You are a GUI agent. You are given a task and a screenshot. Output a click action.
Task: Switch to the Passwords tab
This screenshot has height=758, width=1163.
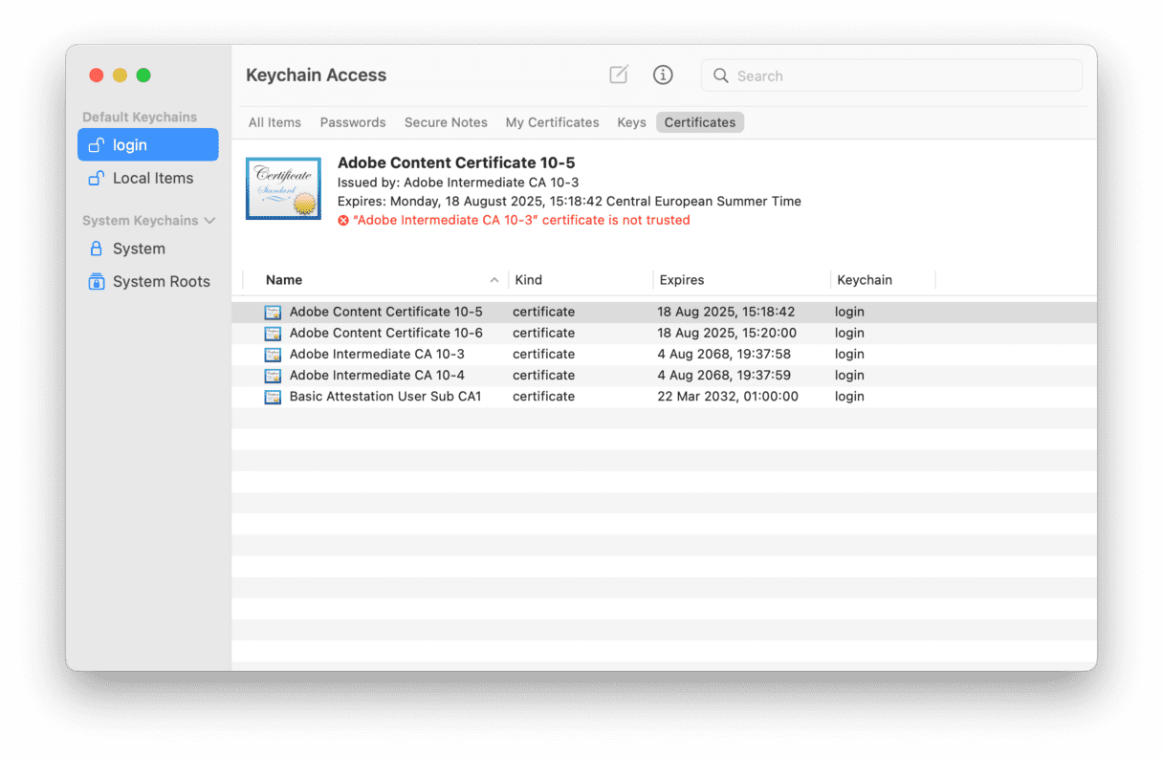click(353, 122)
